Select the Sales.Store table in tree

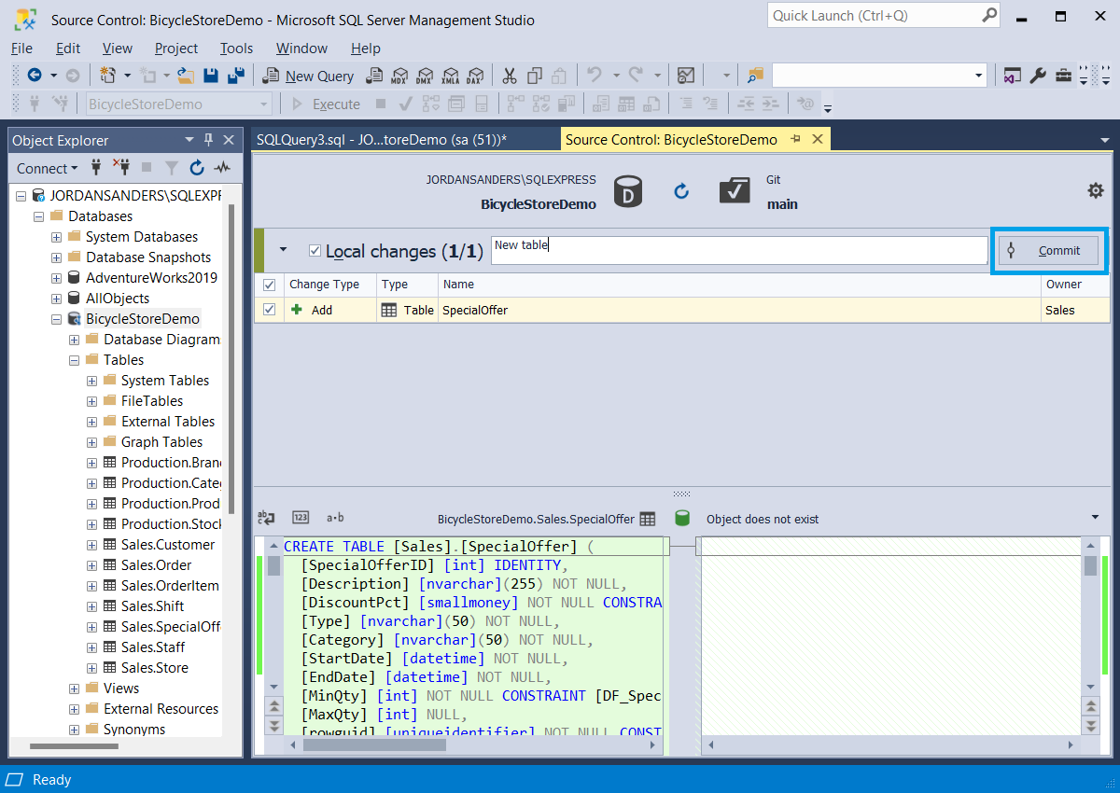155,668
